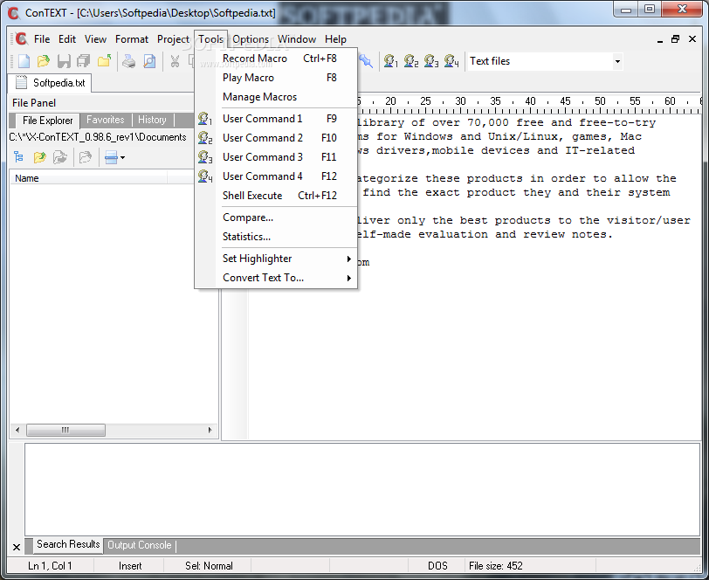The width and height of the screenshot is (709, 580).
Task: Open the Project menu
Action: point(173,39)
